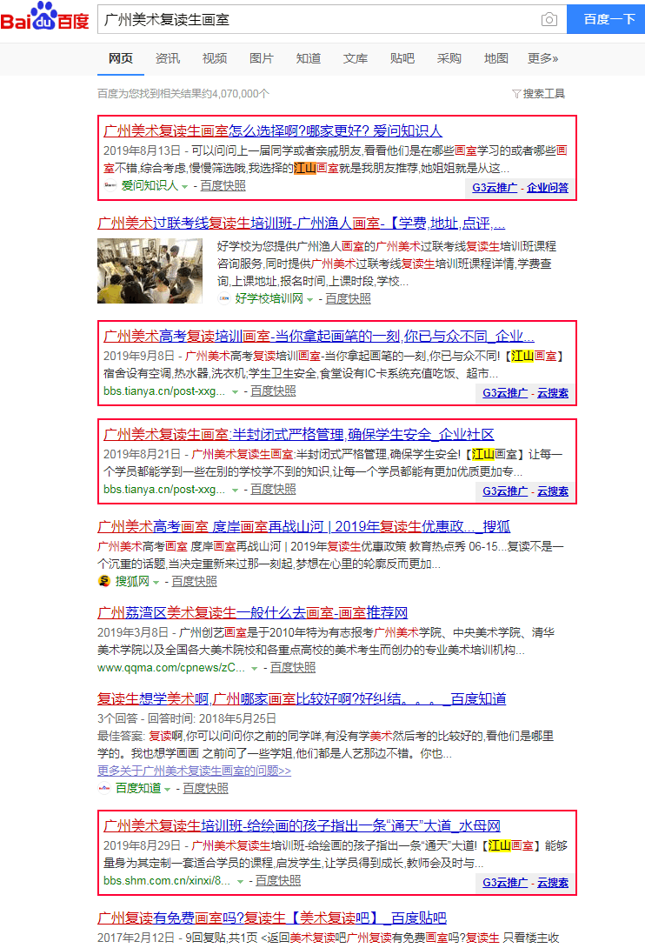The height and width of the screenshot is (948, 645).
Task: Switch to the 文库 tab
Action: click(356, 58)
